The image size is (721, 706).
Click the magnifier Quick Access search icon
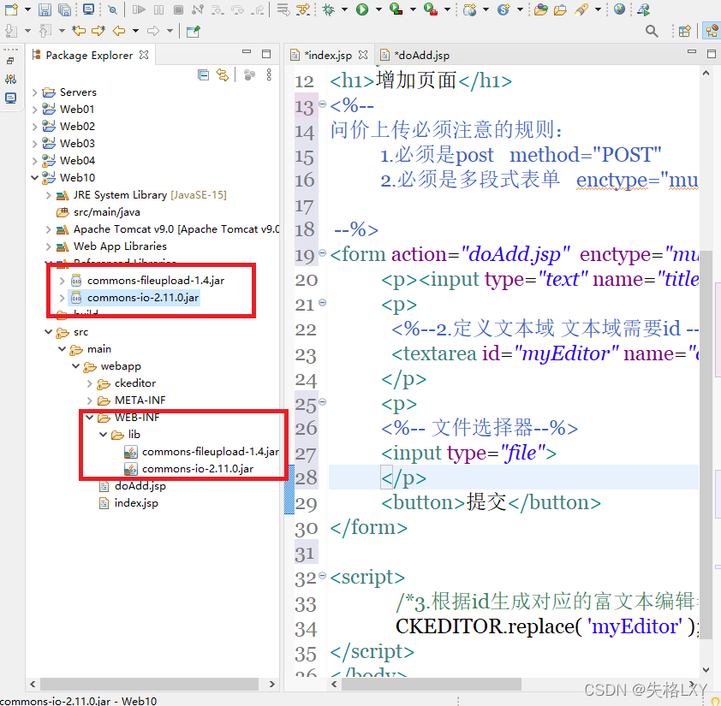click(x=652, y=32)
